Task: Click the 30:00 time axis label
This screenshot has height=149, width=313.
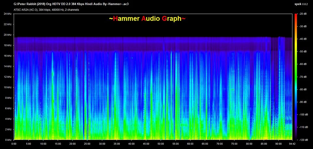Action: point(102,143)
